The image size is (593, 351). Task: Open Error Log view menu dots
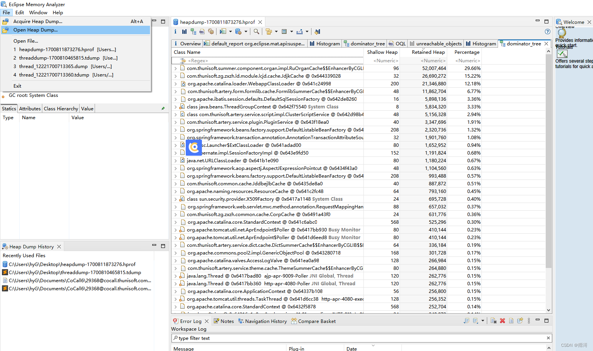[529, 321]
